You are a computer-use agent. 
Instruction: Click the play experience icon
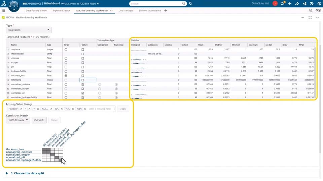pos(318,10)
